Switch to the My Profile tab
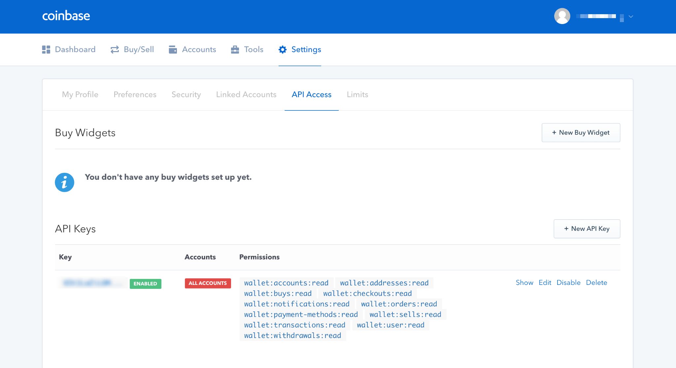The image size is (676, 368). click(x=80, y=94)
